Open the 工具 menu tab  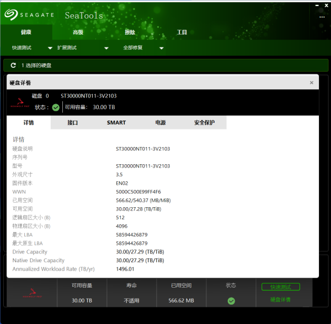click(x=182, y=33)
